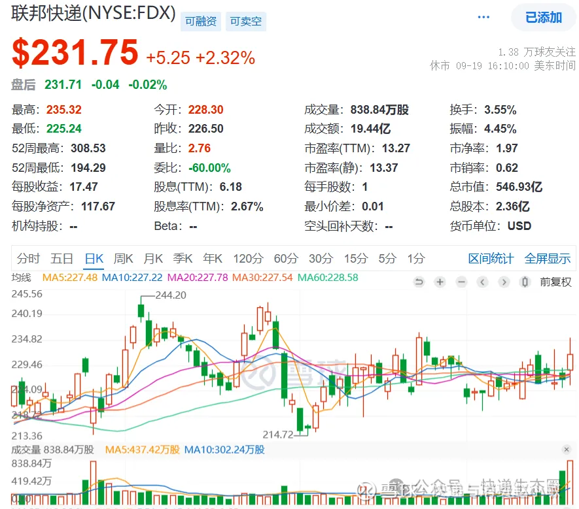
Task: Click the 股息率(TTM) value 2.67%
Action: [247, 206]
